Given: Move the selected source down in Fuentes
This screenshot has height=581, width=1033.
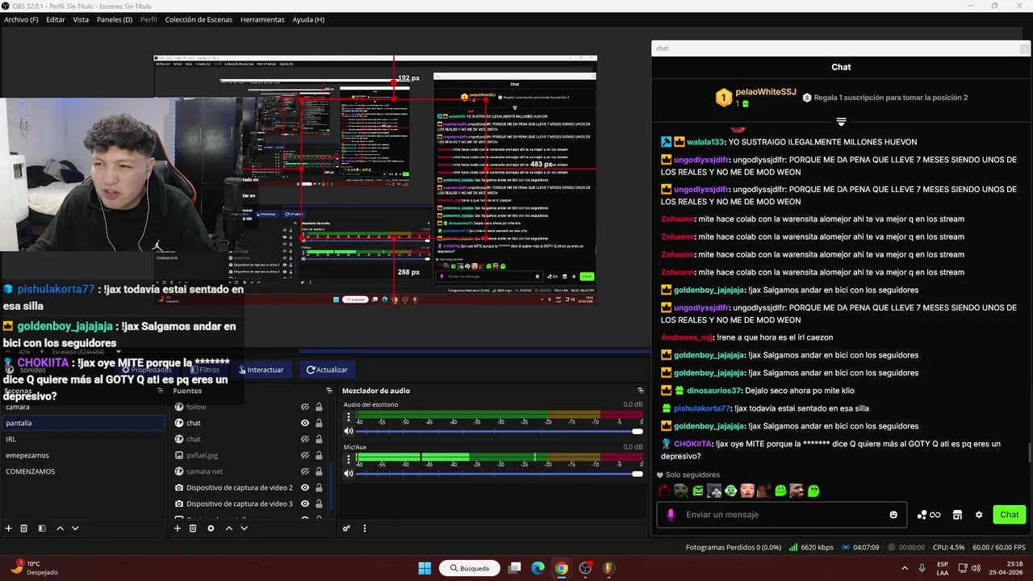Looking at the screenshot, I should pos(244,529).
